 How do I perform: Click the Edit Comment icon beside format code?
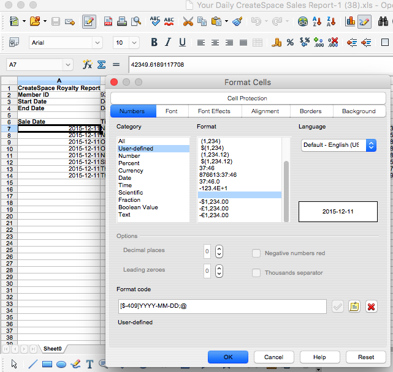point(354,307)
